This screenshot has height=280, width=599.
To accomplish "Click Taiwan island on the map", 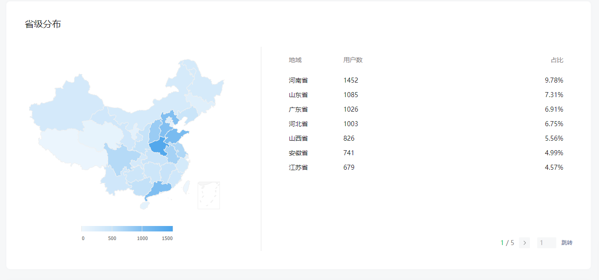I will pyautogui.click(x=186, y=187).
